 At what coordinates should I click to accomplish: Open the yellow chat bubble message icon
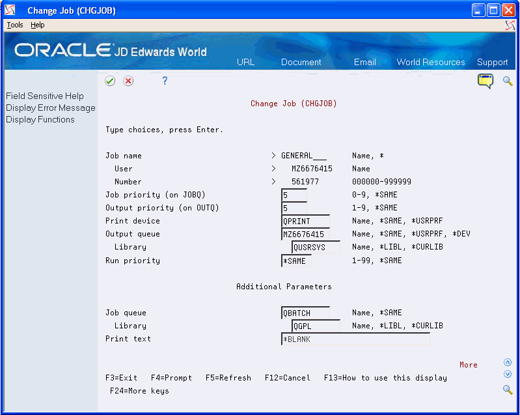coord(486,81)
